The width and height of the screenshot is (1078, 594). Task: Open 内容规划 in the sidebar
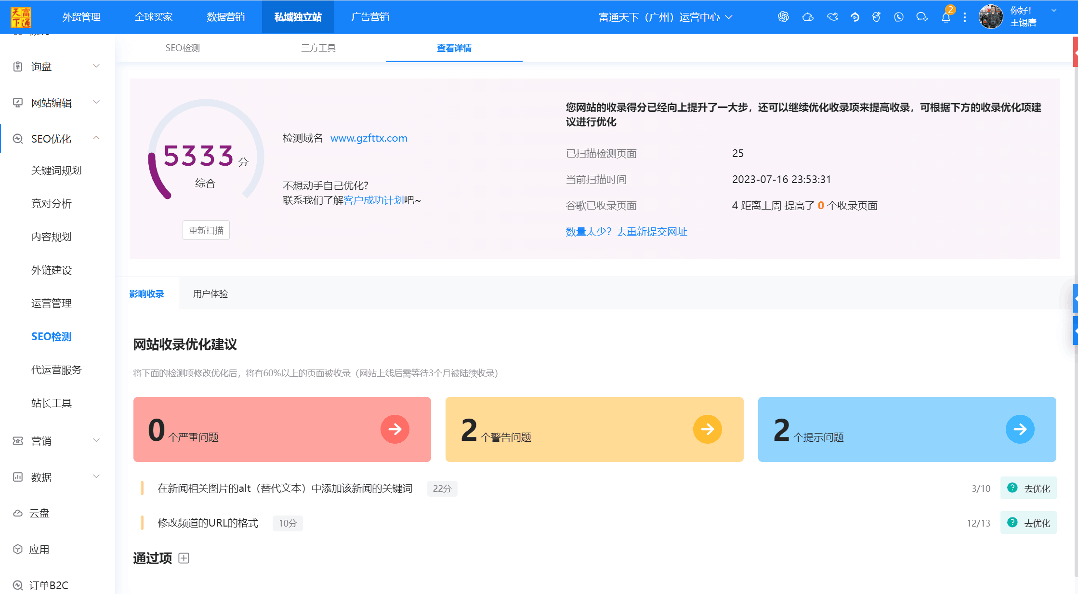coord(52,237)
